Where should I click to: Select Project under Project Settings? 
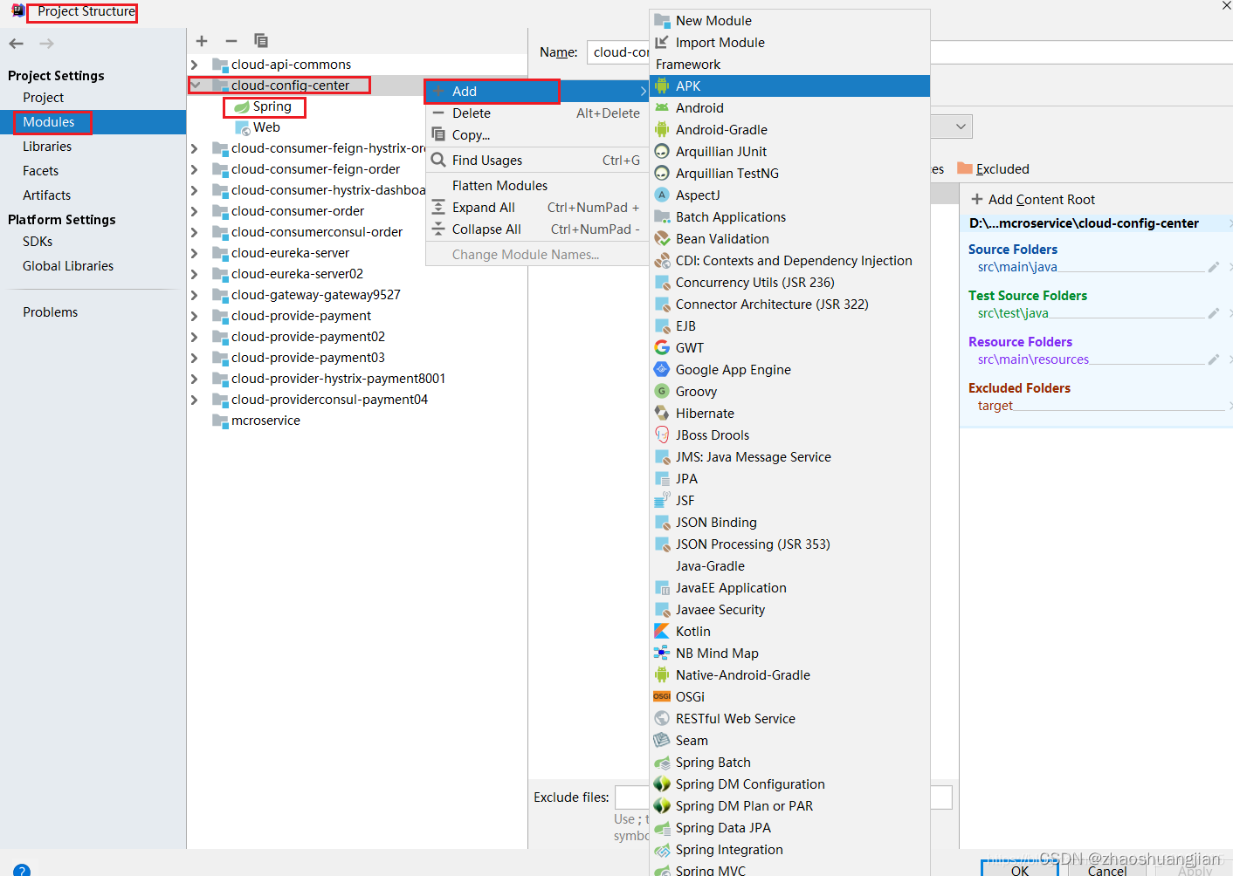pos(44,98)
